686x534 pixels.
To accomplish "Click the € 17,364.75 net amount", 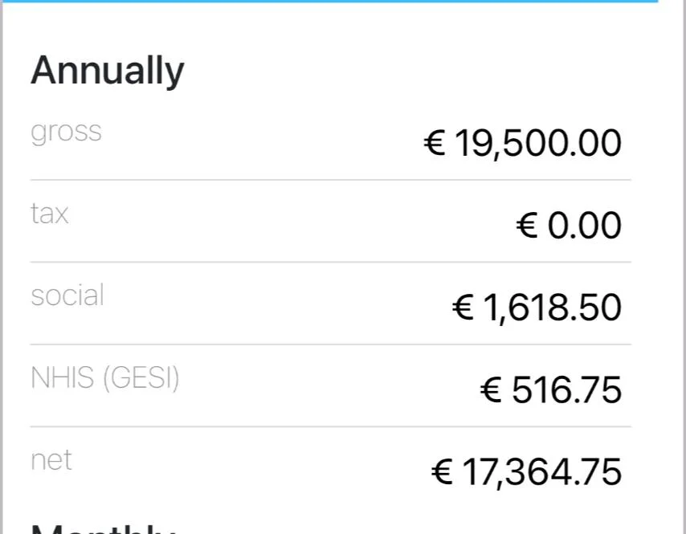I will pyautogui.click(x=526, y=472).
